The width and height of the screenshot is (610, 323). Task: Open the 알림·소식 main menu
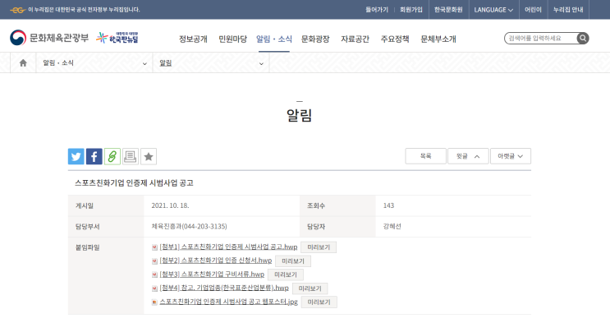(x=274, y=39)
